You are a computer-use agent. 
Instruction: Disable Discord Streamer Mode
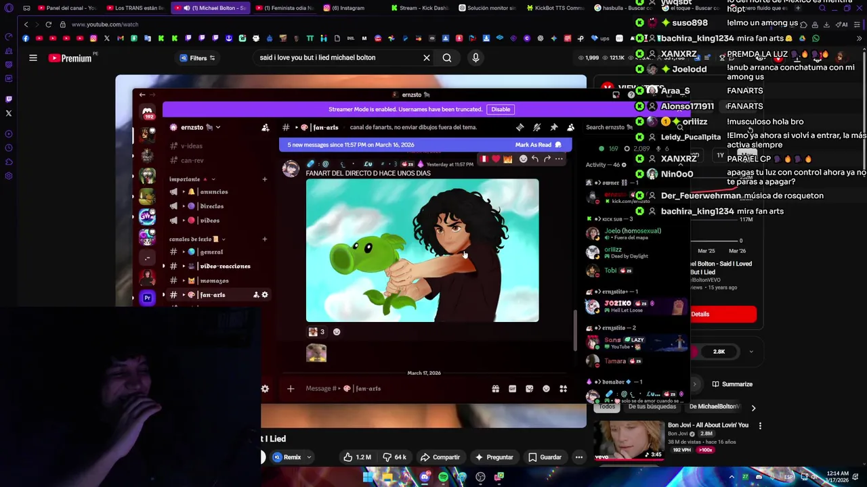click(501, 109)
